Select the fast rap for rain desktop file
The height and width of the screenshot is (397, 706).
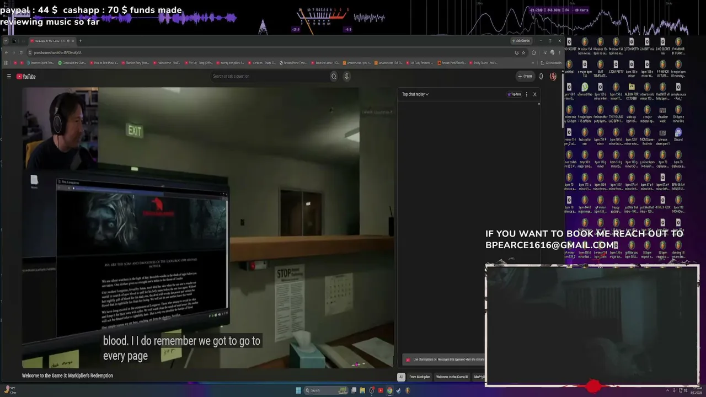point(585,137)
